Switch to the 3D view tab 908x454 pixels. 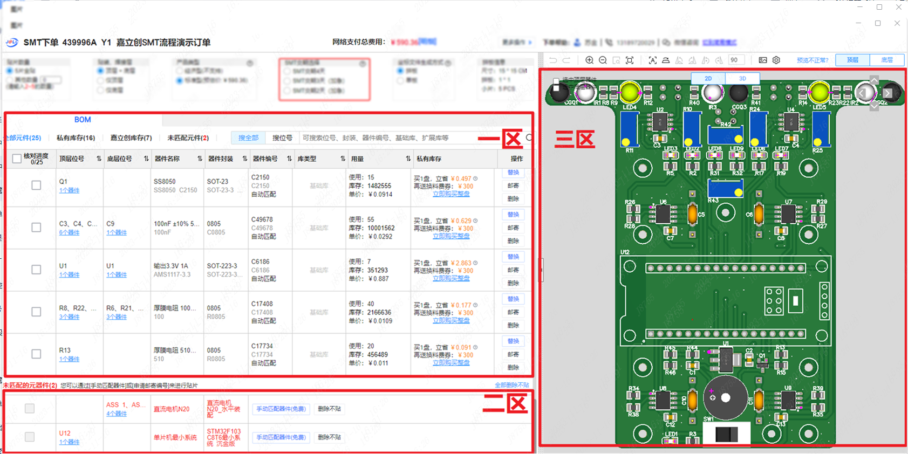click(742, 79)
